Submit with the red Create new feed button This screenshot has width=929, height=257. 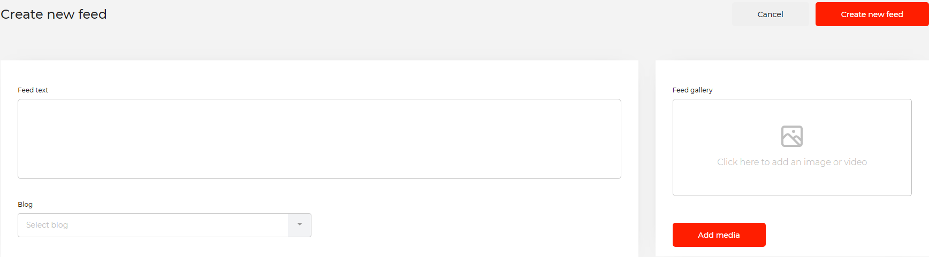point(871,14)
